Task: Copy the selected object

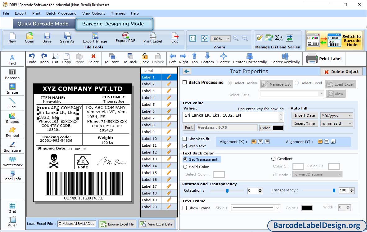Action: click(66, 59)
